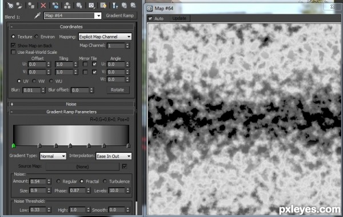Image resolution: width=343 pixels, height=217 pixels.
Task: Collapse the Gradient Ramp Parameters rollout
Action: coord(71,112)
